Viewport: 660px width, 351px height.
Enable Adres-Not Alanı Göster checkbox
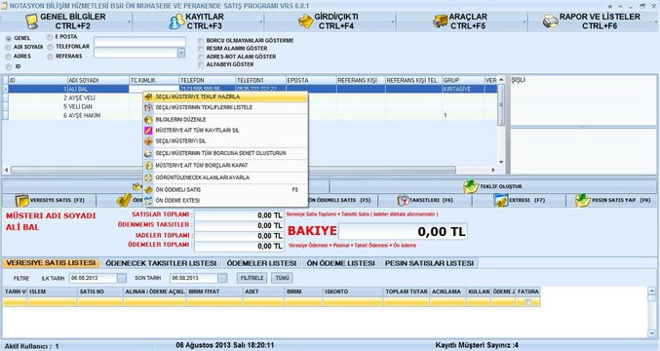pos(201,57)
